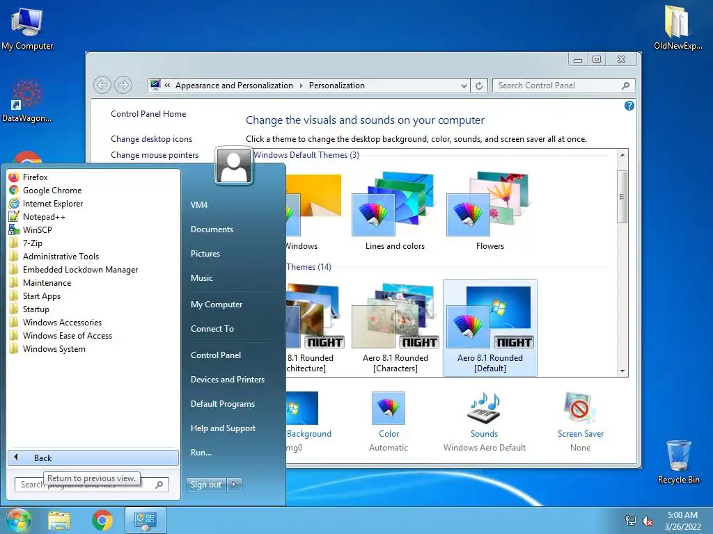Open the blue Help question icon
The height and width of the screenshot is (534, 713).
click(629, 106)
